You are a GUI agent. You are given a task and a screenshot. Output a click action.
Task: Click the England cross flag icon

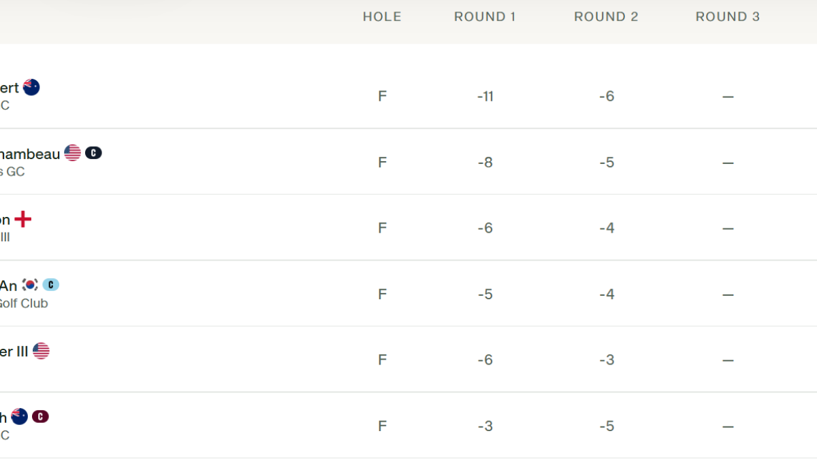click(23, 219)
